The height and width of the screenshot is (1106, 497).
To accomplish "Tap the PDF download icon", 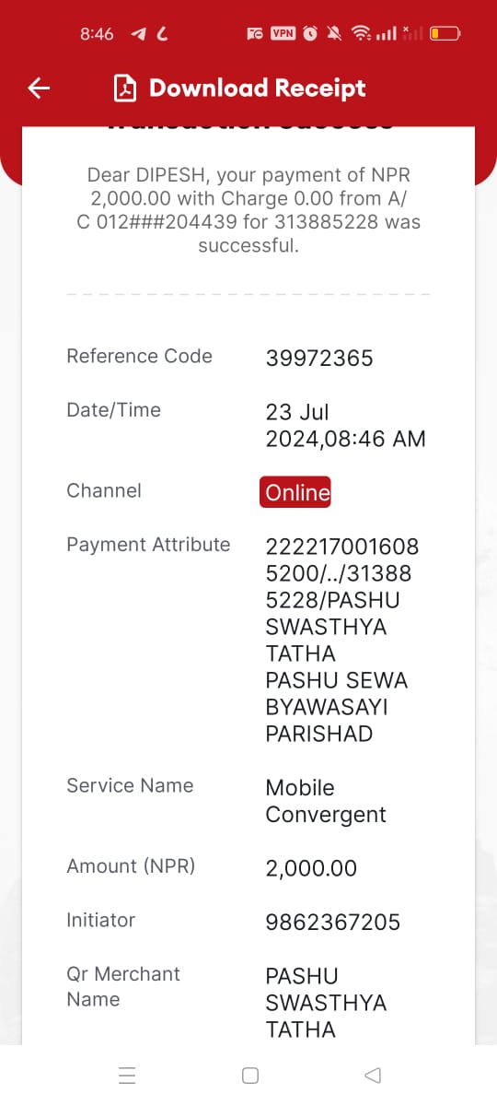I will [x=125, y=88].
